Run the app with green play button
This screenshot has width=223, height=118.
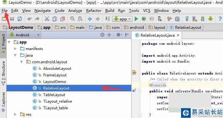pos(136,19)
